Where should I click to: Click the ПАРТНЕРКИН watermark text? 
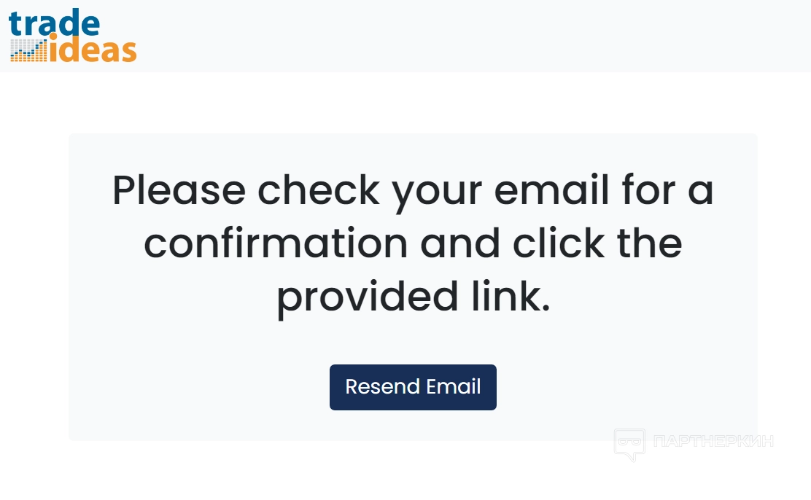click(x=714, y=441)
